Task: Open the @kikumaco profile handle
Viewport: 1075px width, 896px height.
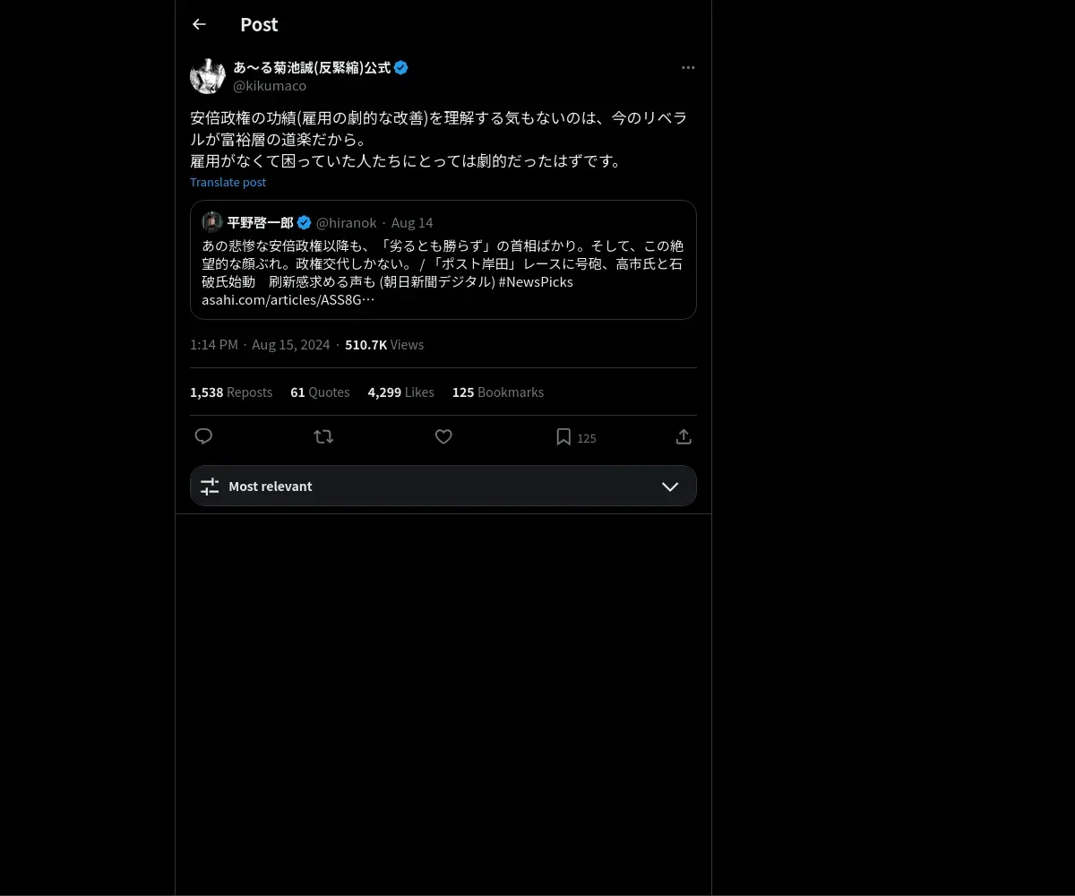Action: [x=270, y=86]
